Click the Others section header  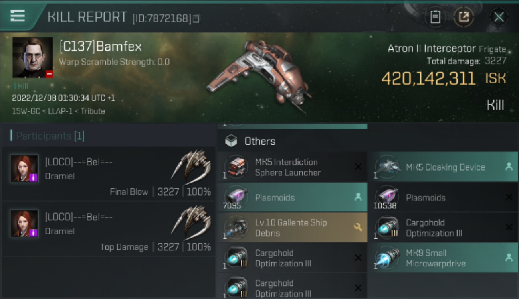pos(260,141)
